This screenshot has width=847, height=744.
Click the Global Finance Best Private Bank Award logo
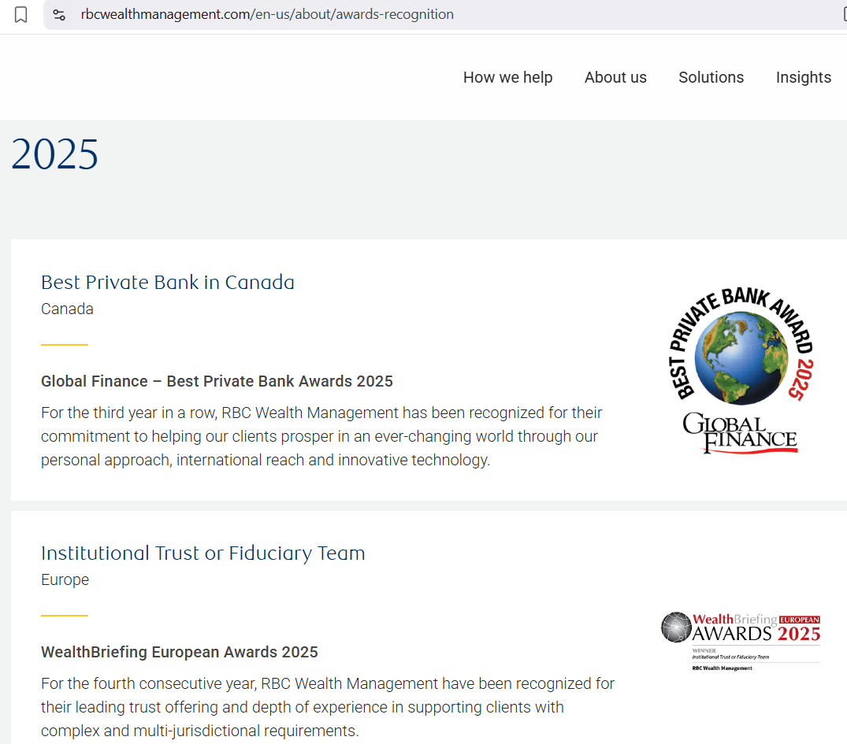(x=741, y=371)
